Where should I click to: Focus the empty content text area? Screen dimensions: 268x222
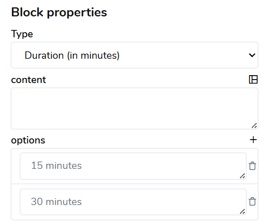pyautogui.click(x=135, y=108)
